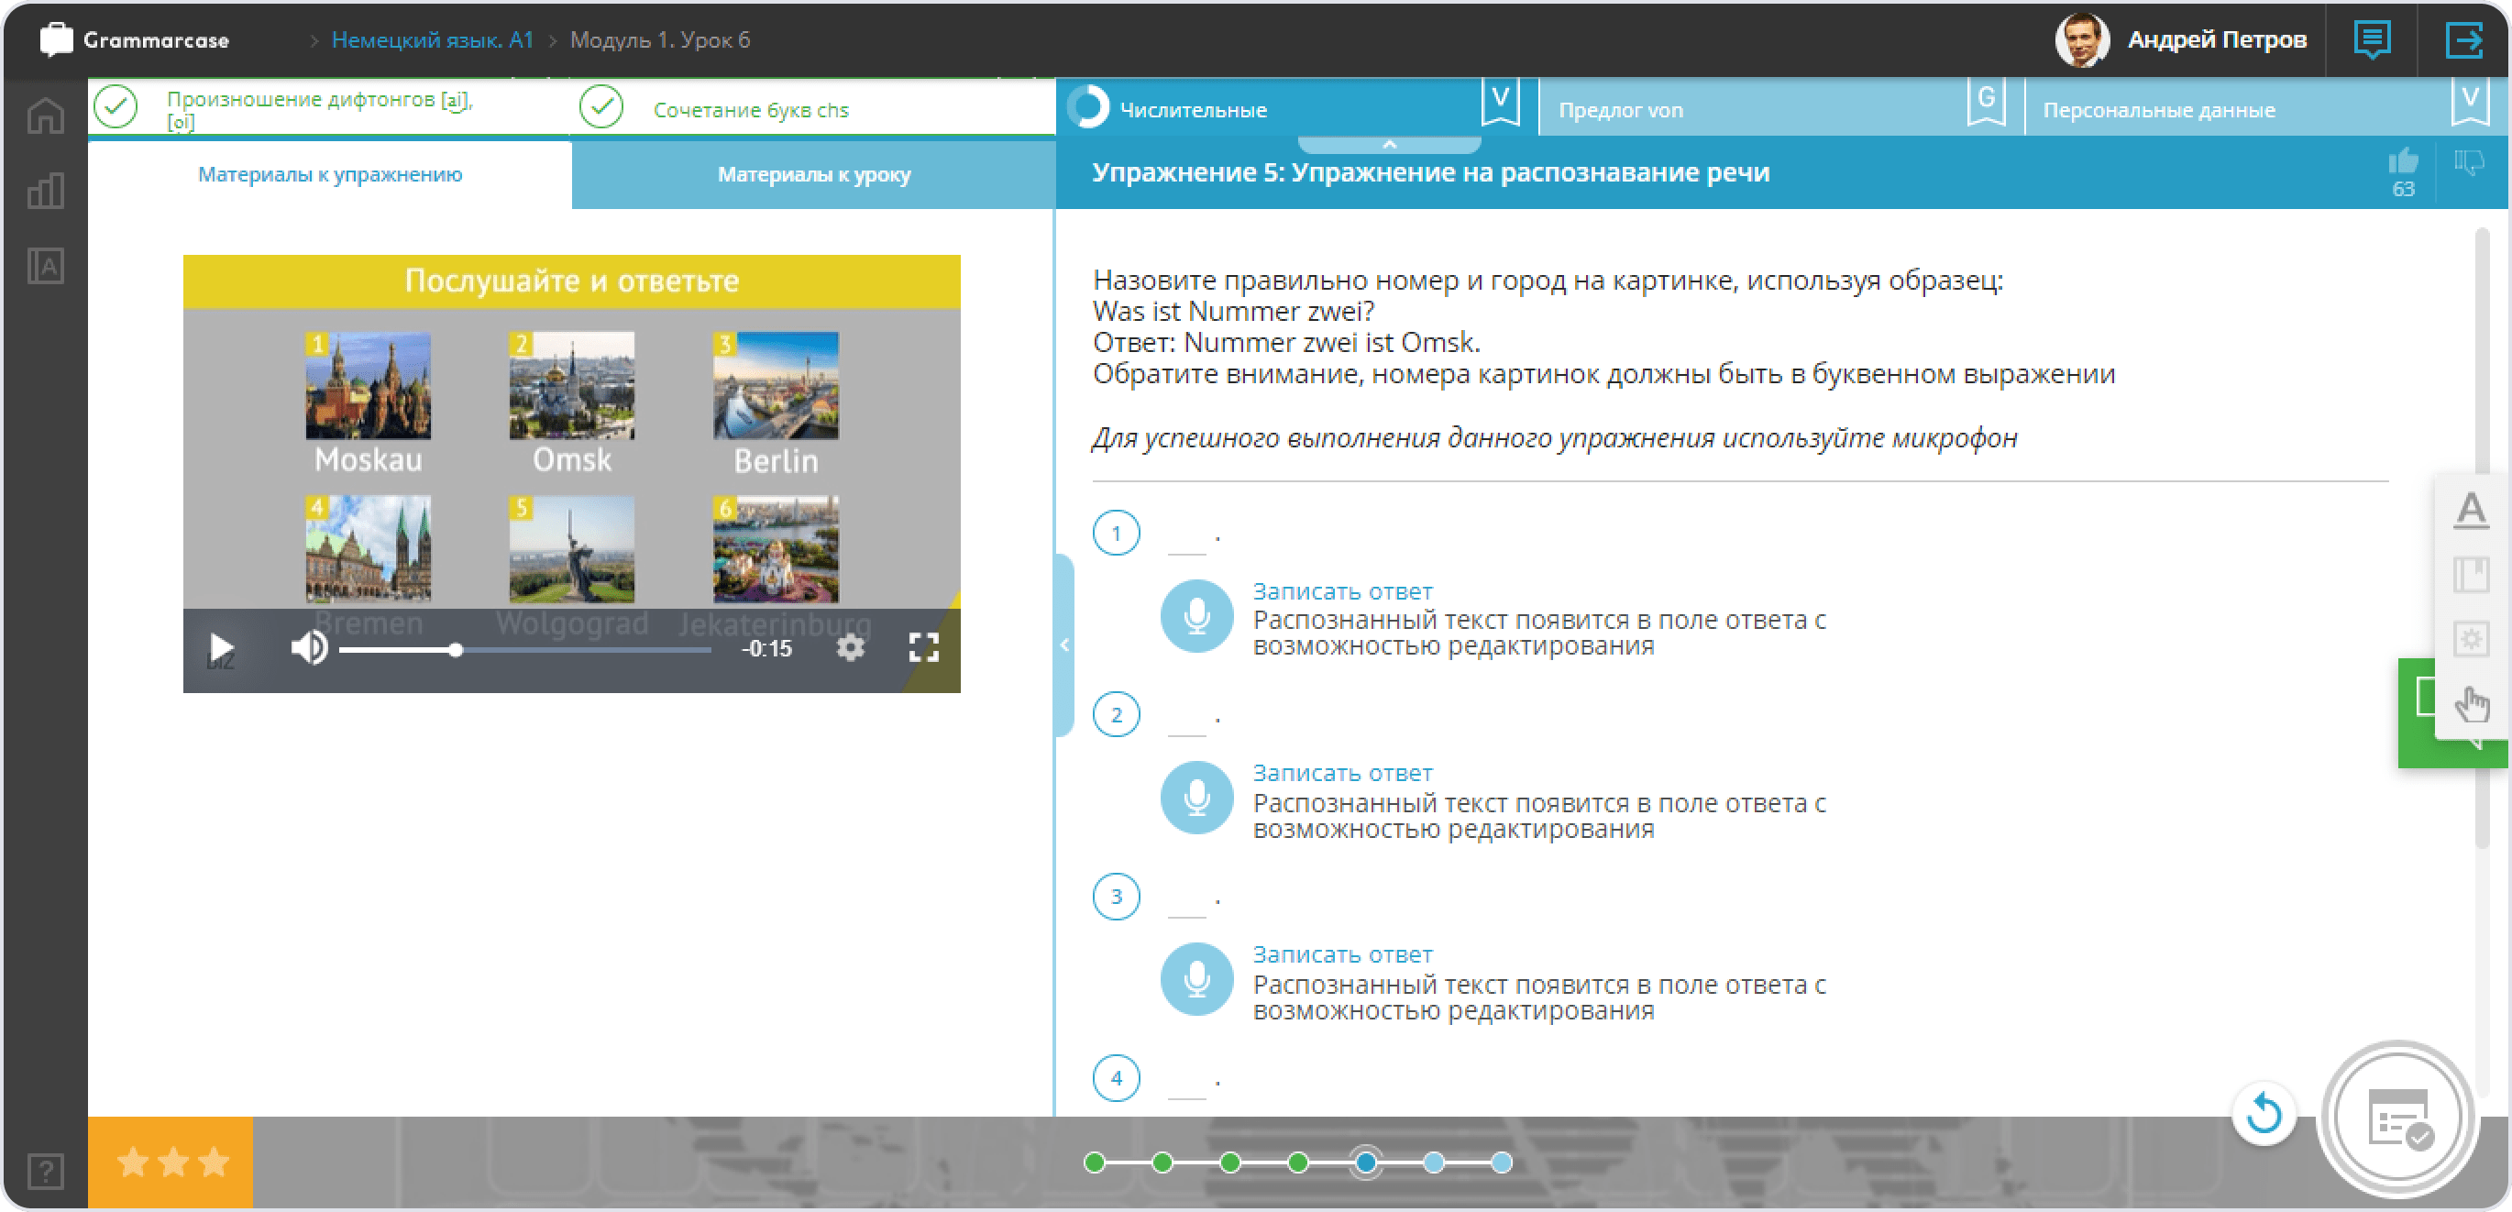Click Андрей Петров profile avatar
This screenshot has width=2512, height=1212.
[2081, 40]
